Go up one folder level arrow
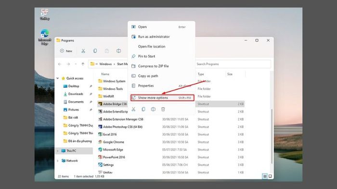Screen dimensions: 337x189 (x=83, y=64)
